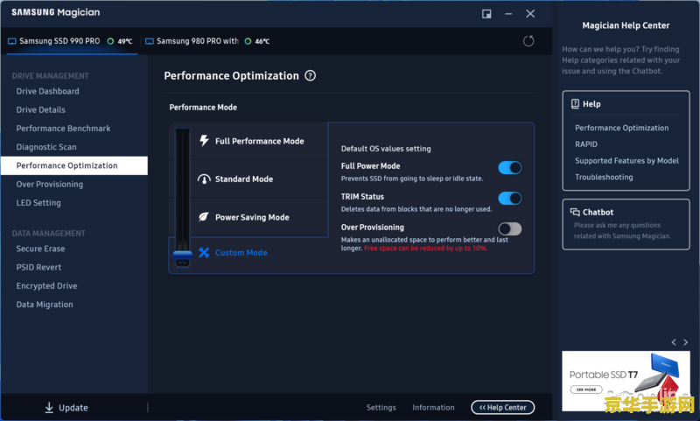Image resolution: width=700 pixels, height=421 pixels.
Task: Show previous help center banner
Action: tap(674, 342)
